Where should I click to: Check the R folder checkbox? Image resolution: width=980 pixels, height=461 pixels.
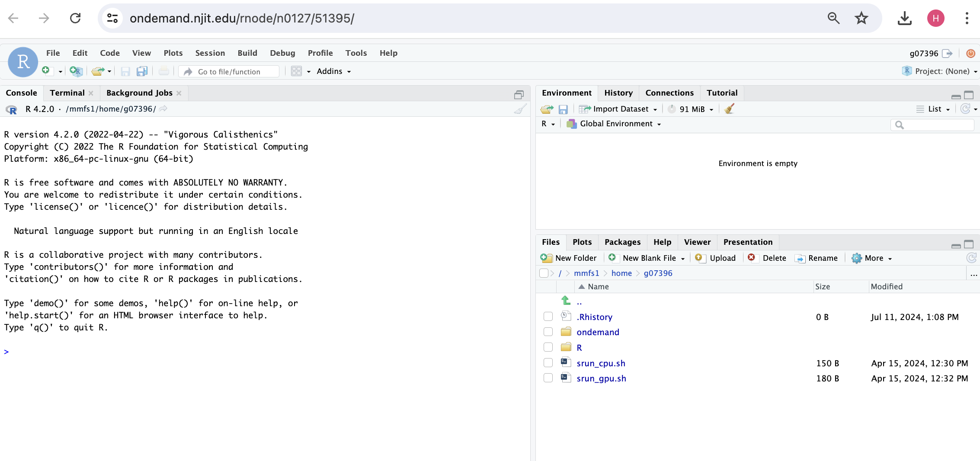pos(548,347)
